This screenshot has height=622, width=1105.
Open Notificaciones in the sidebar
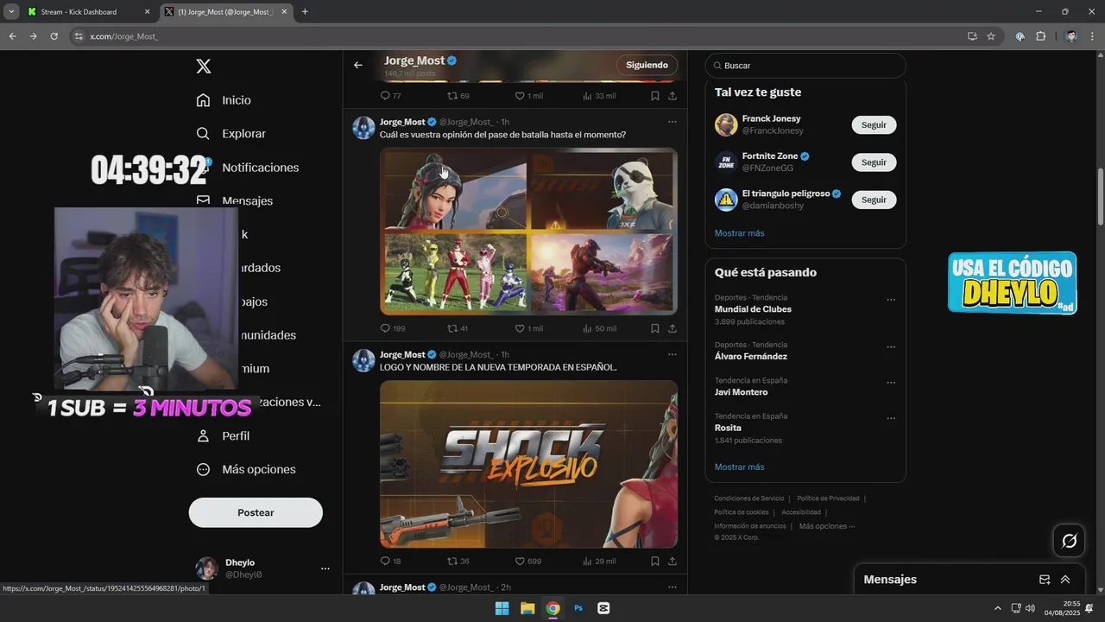pos(247,168)
